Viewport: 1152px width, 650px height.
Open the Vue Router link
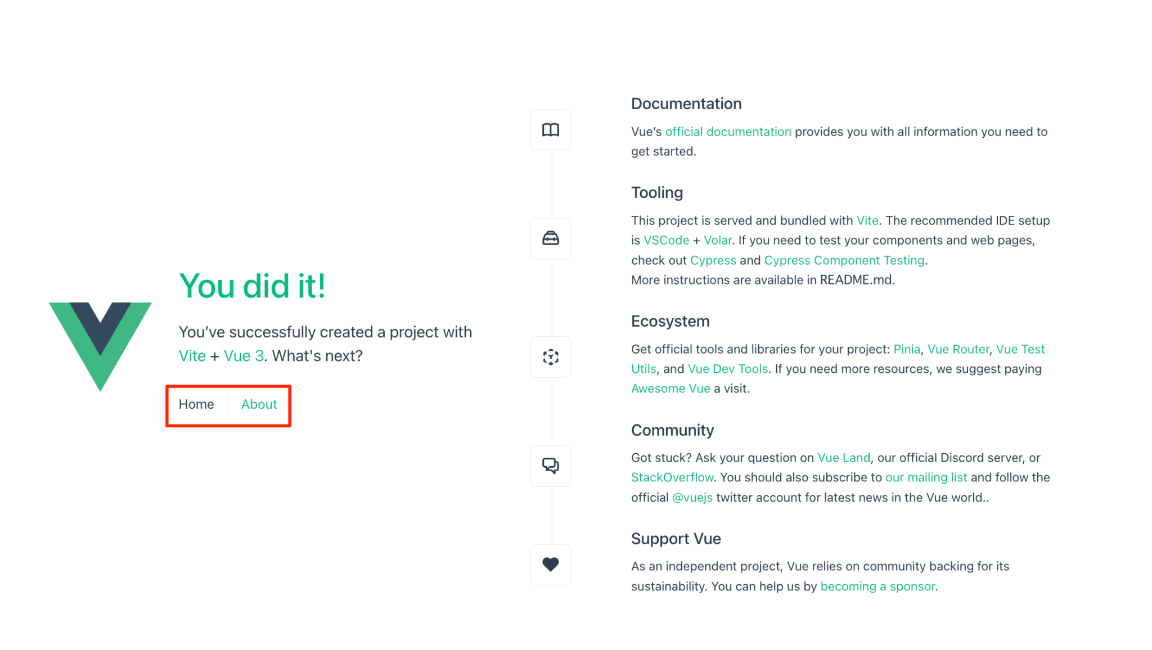tap(958, 349)
